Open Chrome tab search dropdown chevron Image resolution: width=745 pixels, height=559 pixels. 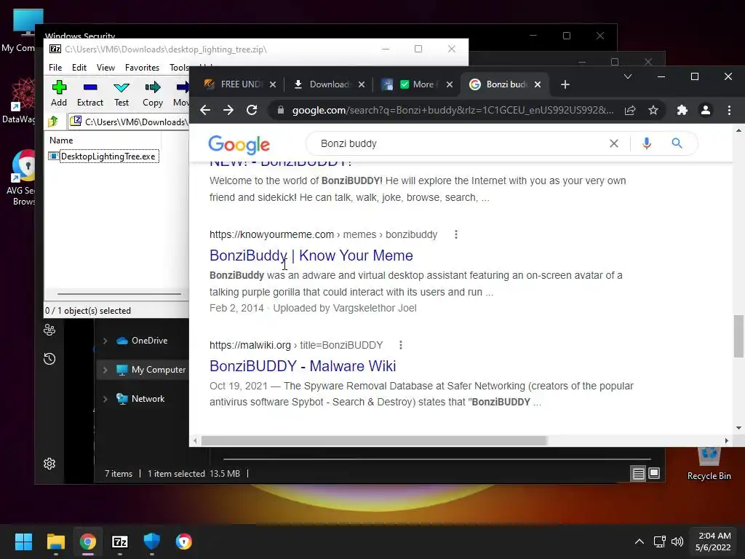627,76
